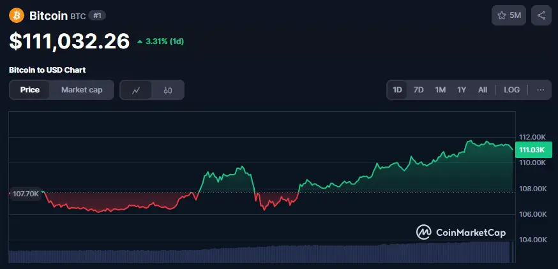Click the 110.00K axis label

pos(532,163)
